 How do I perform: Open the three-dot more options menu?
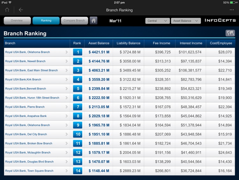(x=232, y=10)
